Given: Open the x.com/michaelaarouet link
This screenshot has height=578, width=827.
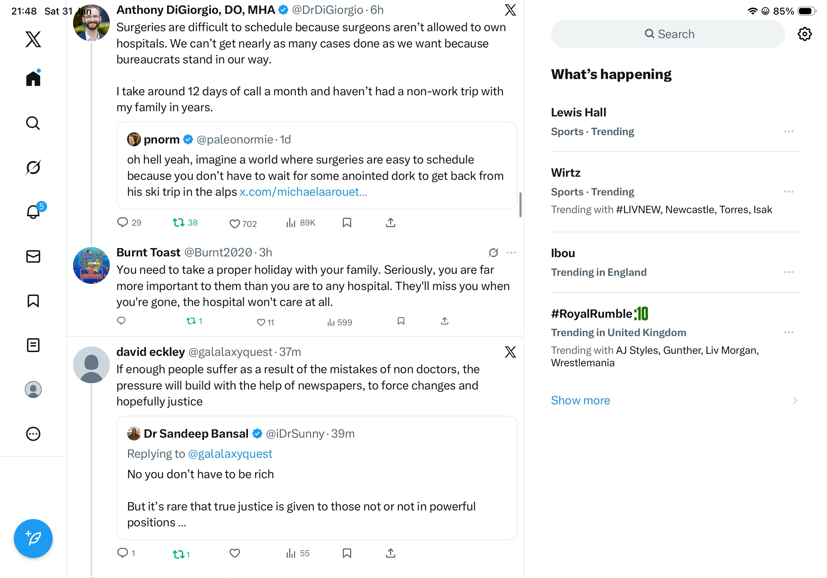Looking at the screenshot, I should click(x=303, y=192).
